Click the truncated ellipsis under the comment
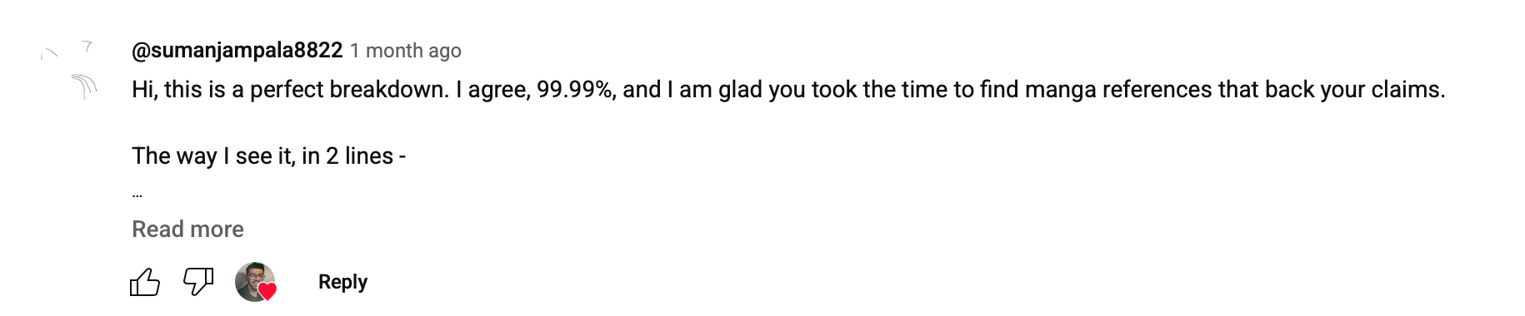 pyautogui.click(x=137, y=195)
